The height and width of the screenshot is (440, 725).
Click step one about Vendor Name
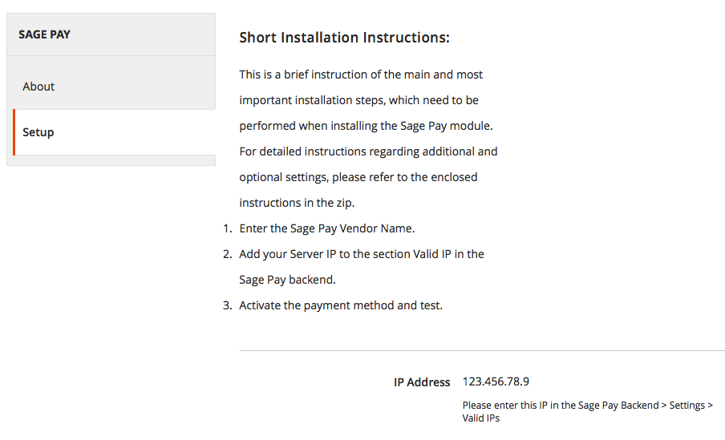[327, 228]
